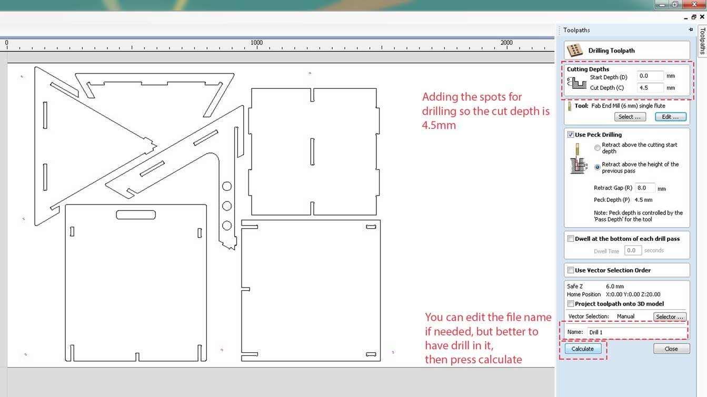Enable Dwell at the bottom of each drill pass
The width and height of the screenshot is (707, 397).
point(571,239)
